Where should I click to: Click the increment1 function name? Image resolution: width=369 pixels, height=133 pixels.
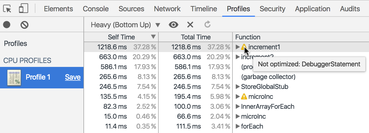[x=264, y=47]
